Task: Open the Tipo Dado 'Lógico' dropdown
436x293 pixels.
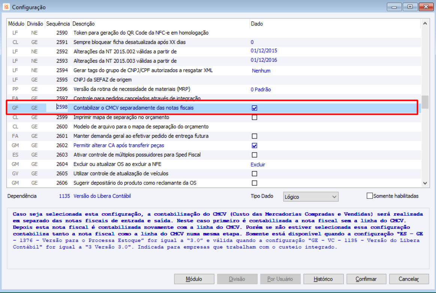Action: pyautogui.click(x=310, y=197)
